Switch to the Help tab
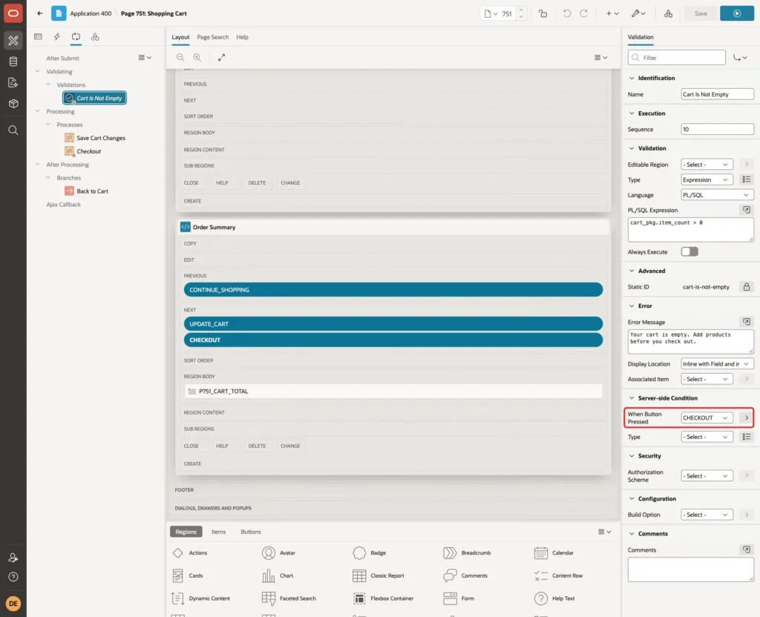This screenshot has height=617, width=760. (x=243, y=37)
